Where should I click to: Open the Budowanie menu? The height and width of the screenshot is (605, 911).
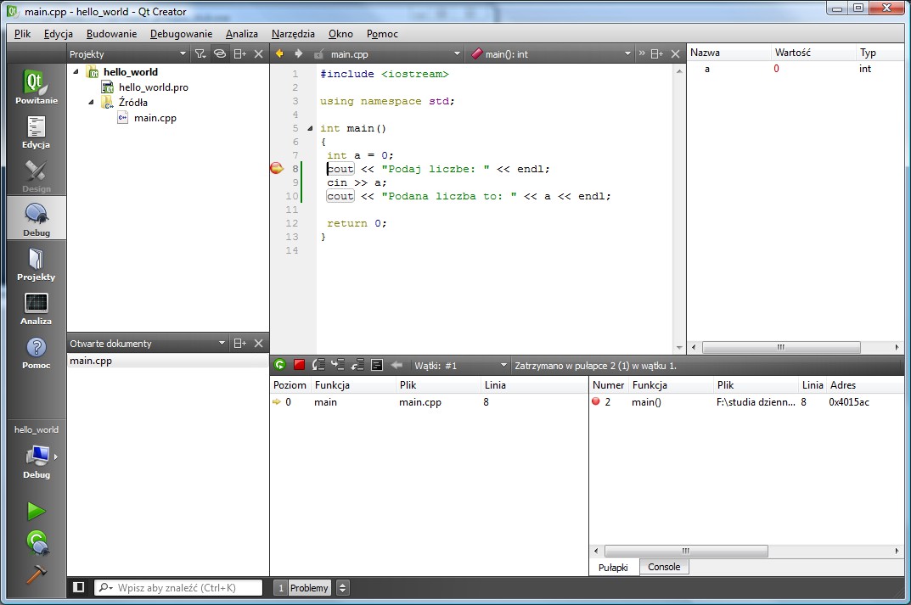111,34
